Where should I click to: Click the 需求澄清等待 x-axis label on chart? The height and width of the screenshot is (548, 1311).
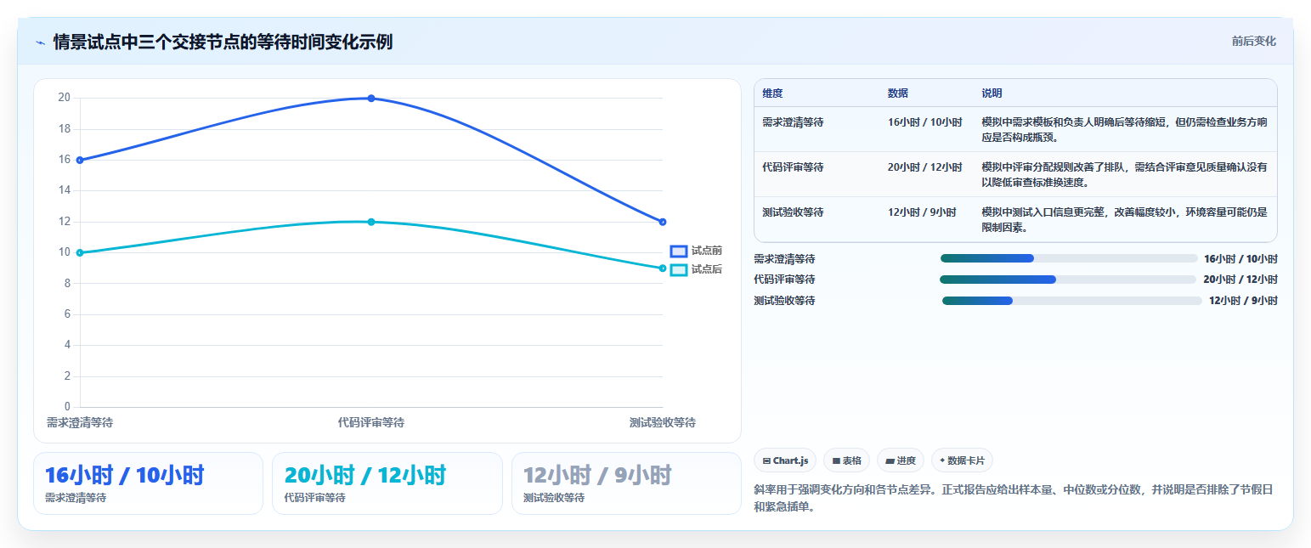pos(80,422)
